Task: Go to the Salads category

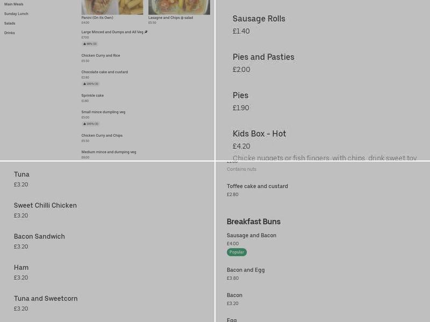Action: pos(10,24)
